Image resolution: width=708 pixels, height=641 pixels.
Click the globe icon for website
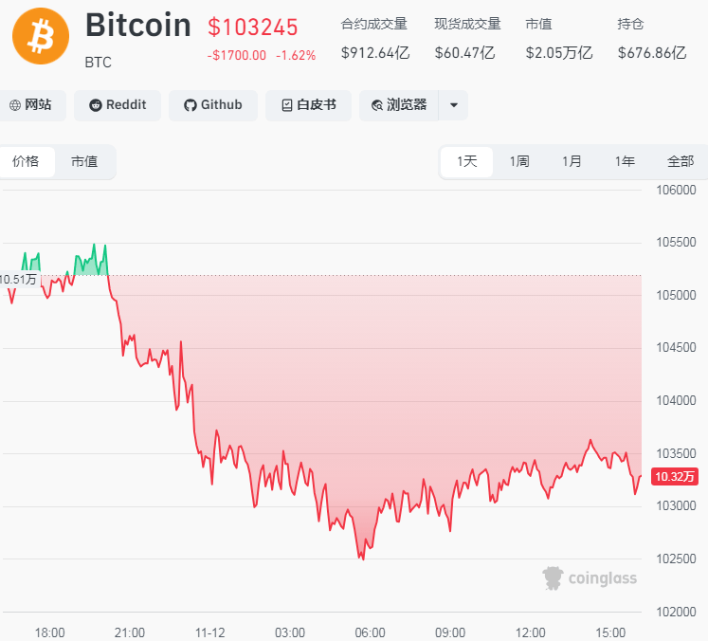tap(14, 105)
